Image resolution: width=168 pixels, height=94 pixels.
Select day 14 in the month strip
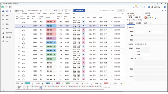tap(59, 86)
